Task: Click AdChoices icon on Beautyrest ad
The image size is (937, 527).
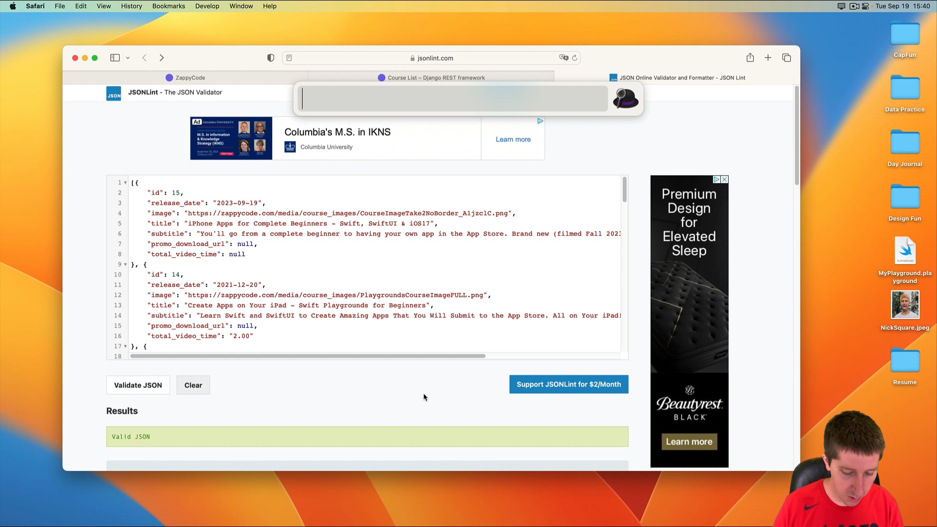Action: tap(716, 180)
